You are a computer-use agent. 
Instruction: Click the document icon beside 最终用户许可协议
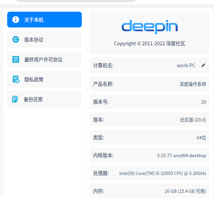tap(16, 59)
